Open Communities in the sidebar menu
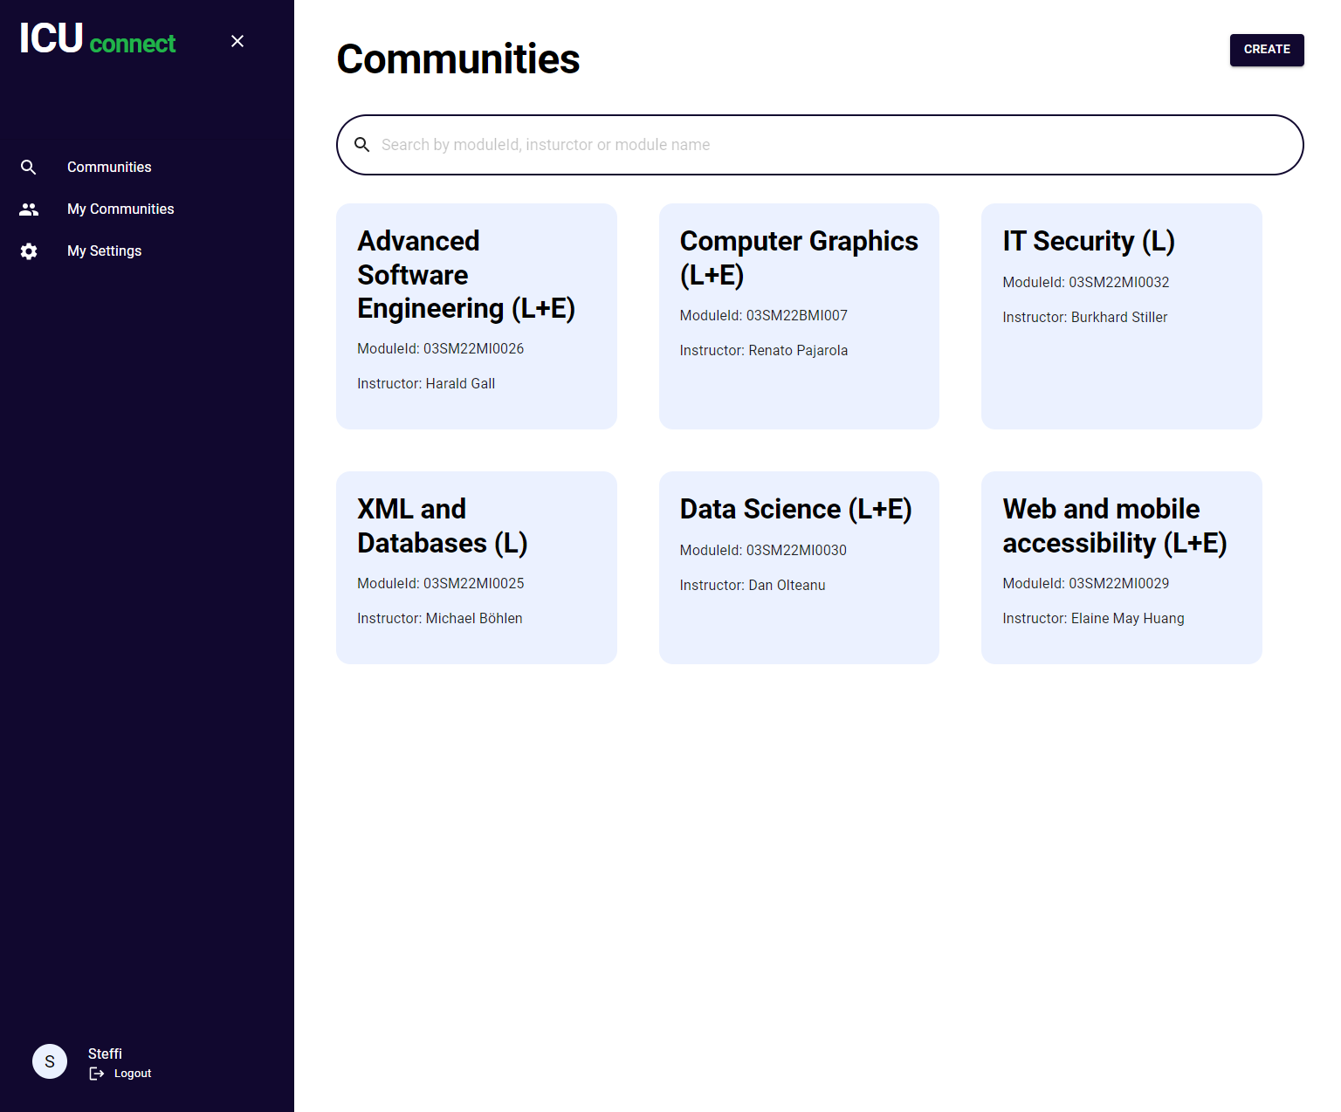1341x1112 pixels. [x=109, y=167]
